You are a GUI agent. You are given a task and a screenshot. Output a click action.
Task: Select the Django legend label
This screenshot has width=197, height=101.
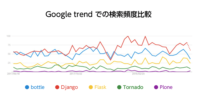coord(69,87)
